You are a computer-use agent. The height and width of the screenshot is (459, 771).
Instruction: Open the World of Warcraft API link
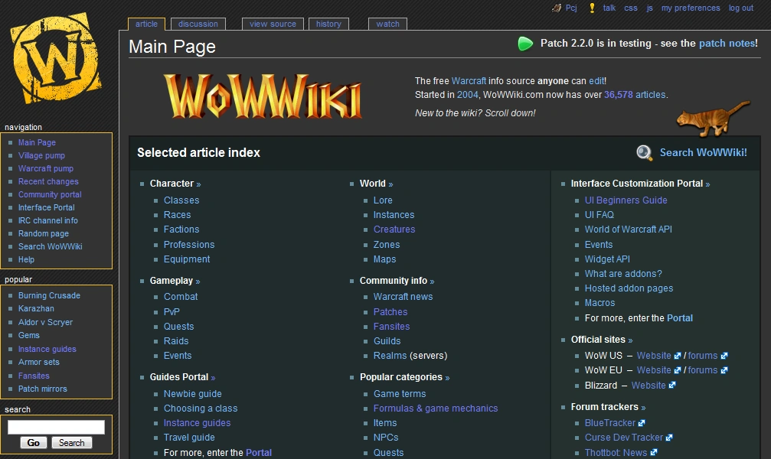coord(629,229)
